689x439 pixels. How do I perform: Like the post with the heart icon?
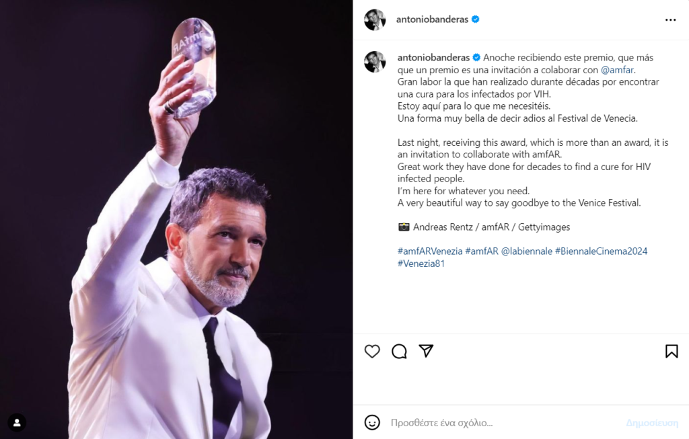[372, 351]
